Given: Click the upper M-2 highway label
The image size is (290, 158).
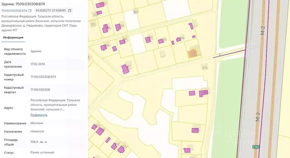Looking at the screenshot, I should coord(262,30).
